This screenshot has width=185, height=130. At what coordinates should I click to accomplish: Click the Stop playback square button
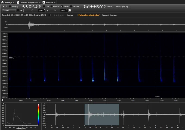point(7,6)
